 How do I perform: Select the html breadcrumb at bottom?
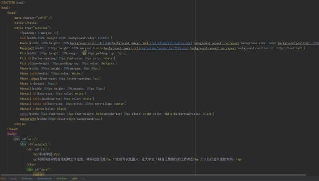click(x=3, y=179)
